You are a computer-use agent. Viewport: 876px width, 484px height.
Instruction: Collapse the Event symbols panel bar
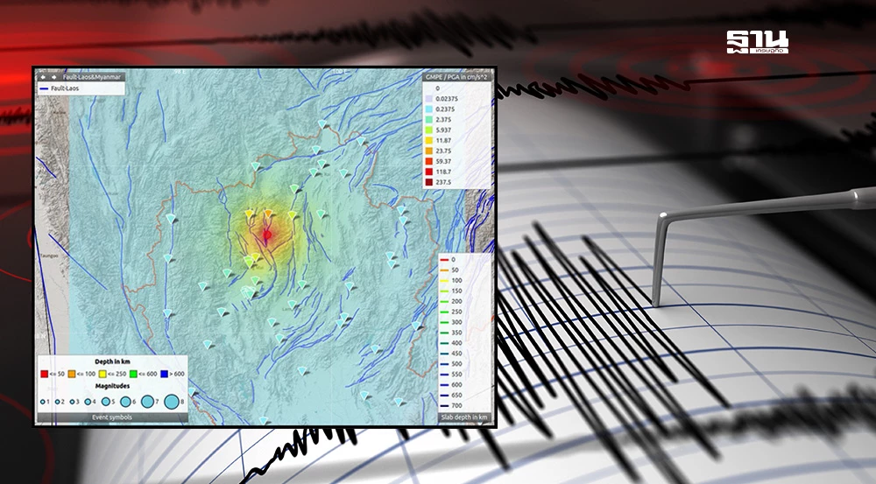(112, 418)
